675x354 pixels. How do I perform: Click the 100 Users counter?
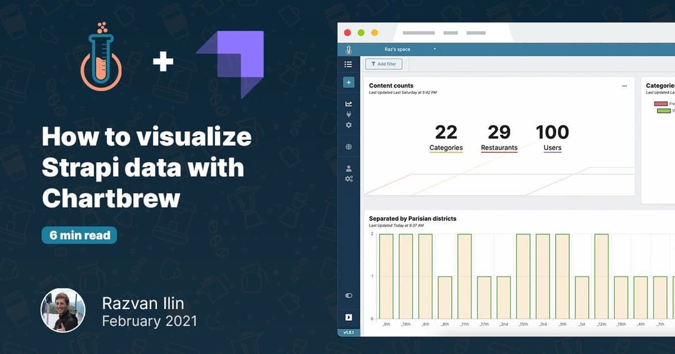pyautogui.click(x=552, y=138)
